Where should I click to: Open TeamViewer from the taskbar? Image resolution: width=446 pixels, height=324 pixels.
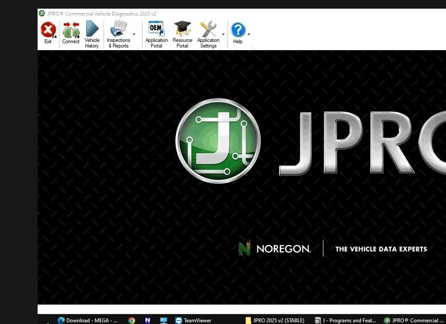(193, 320)
